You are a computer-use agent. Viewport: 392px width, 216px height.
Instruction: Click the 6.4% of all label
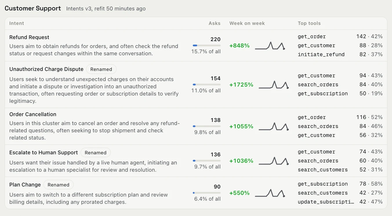(207, 199)
